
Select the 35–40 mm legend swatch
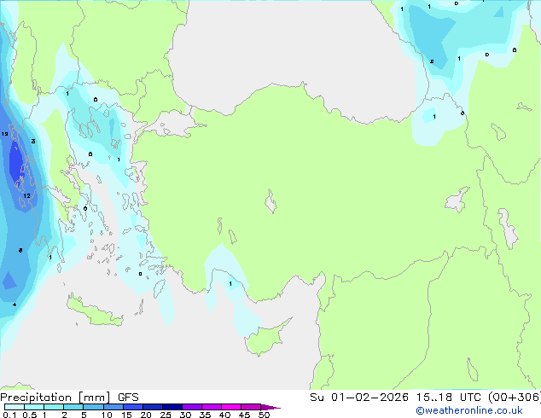click(211, 407)
